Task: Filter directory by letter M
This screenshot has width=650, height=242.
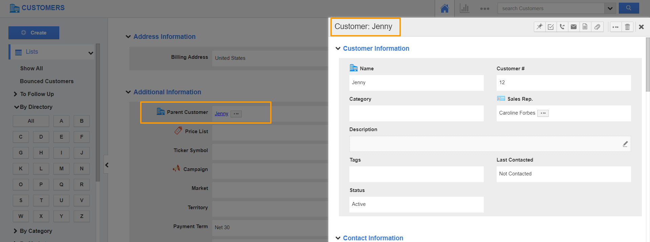Action: click(x=61, y=169)
